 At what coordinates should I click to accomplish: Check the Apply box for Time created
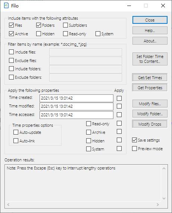click(119, 98)
